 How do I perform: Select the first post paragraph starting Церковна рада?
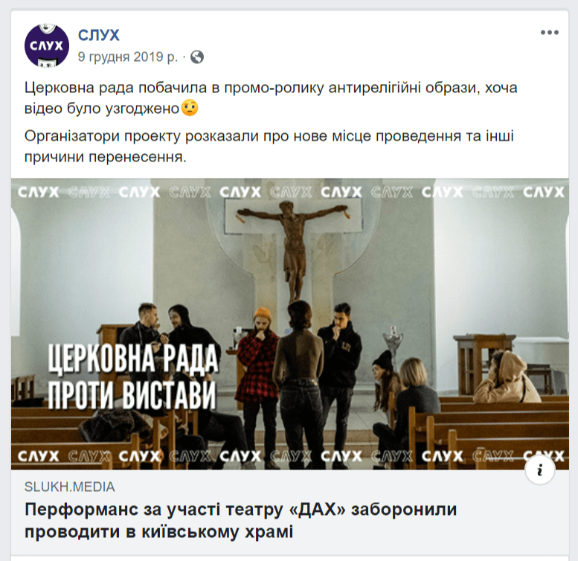click(271, 98)
